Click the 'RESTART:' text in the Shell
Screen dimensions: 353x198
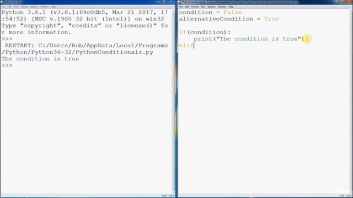click(20, 46)
